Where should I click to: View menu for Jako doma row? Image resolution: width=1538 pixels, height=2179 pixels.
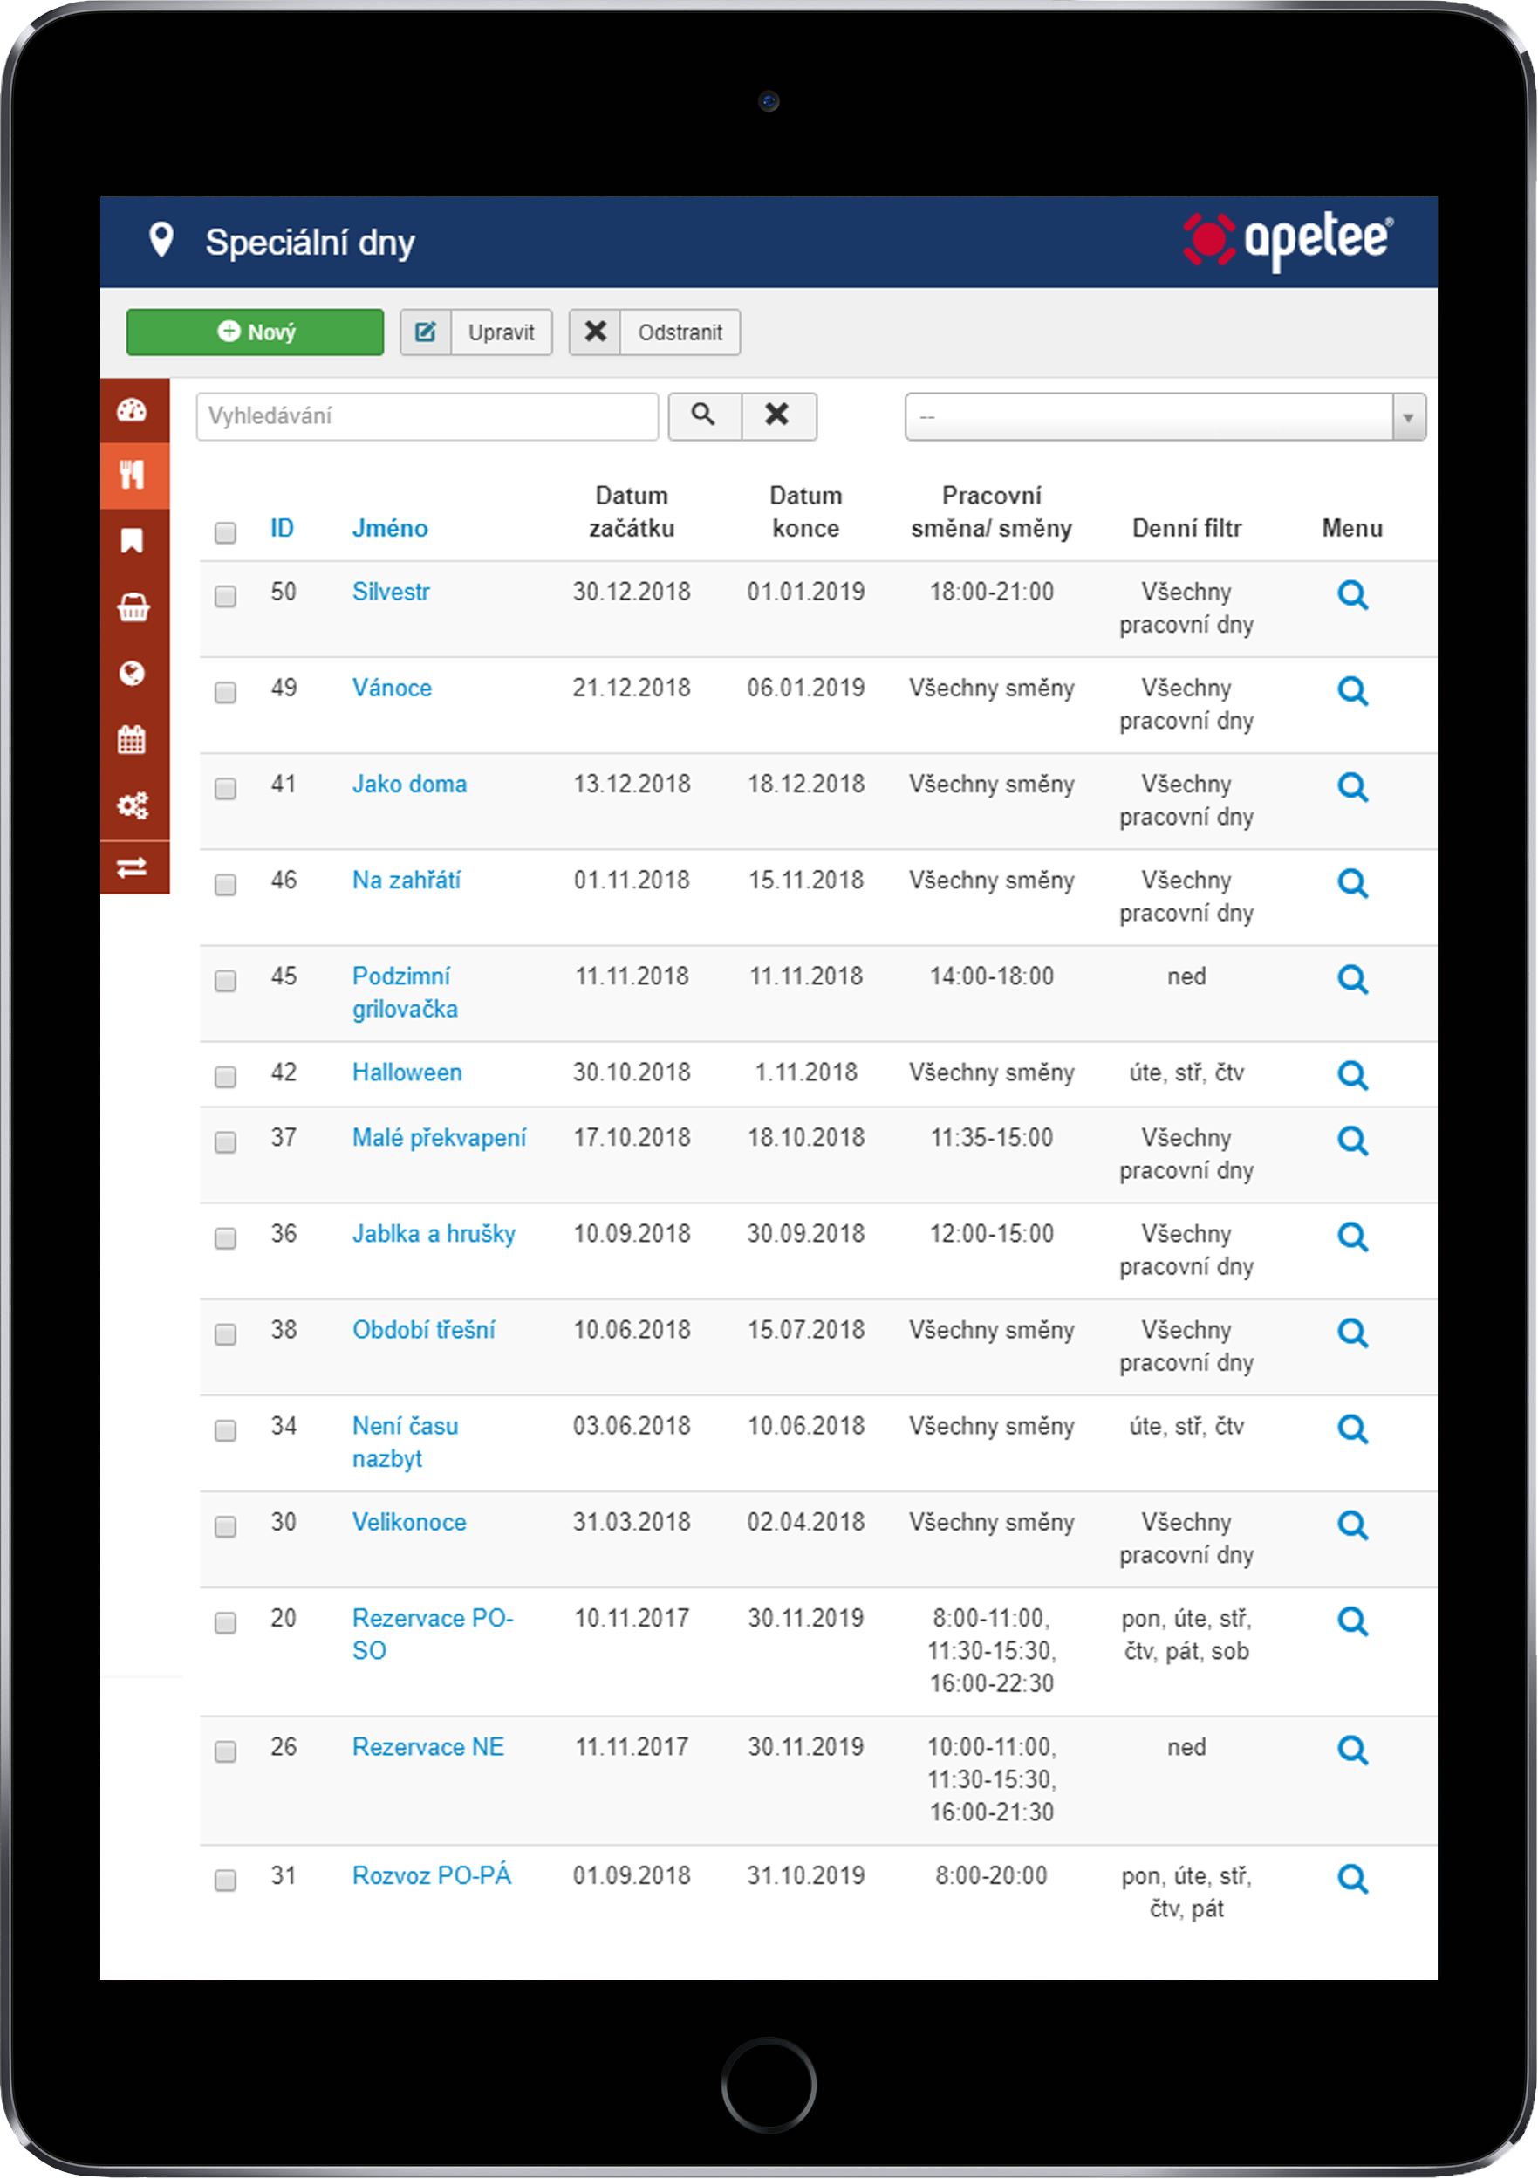point(1352,787)
